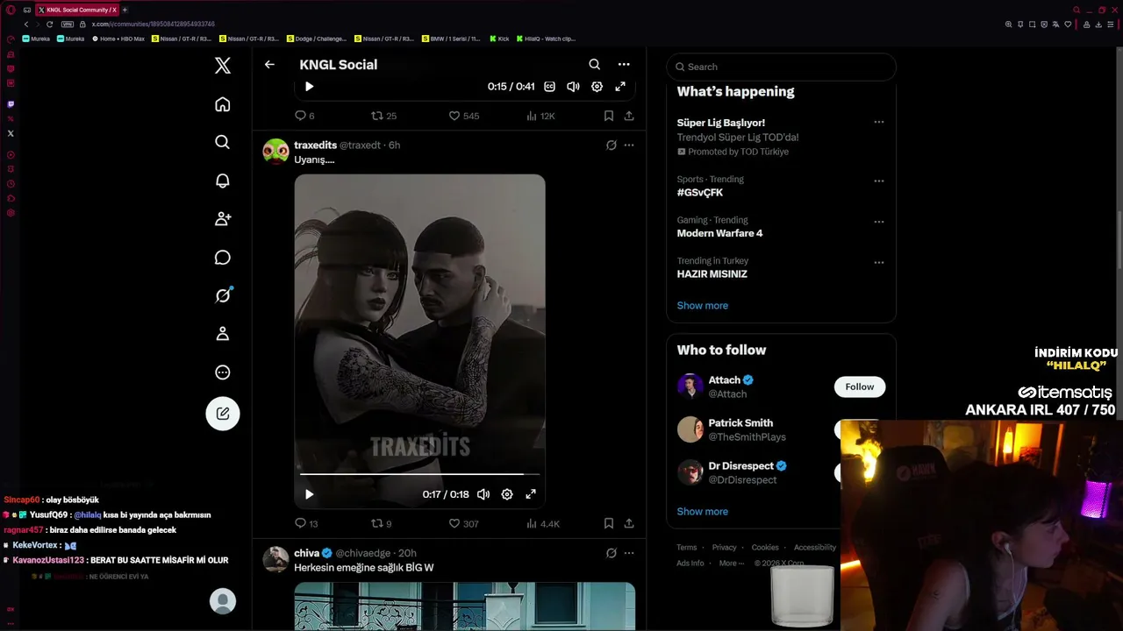Open more options for Modern Warfare 4 trend
Image resolution: width=1123 pixels, height=631 pixels.
click(x=879, y=222)
